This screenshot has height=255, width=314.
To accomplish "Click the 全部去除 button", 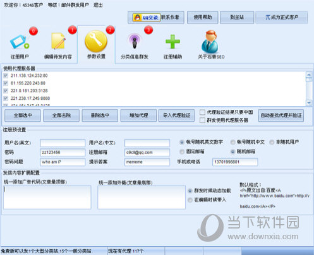I will coord(61,116).
